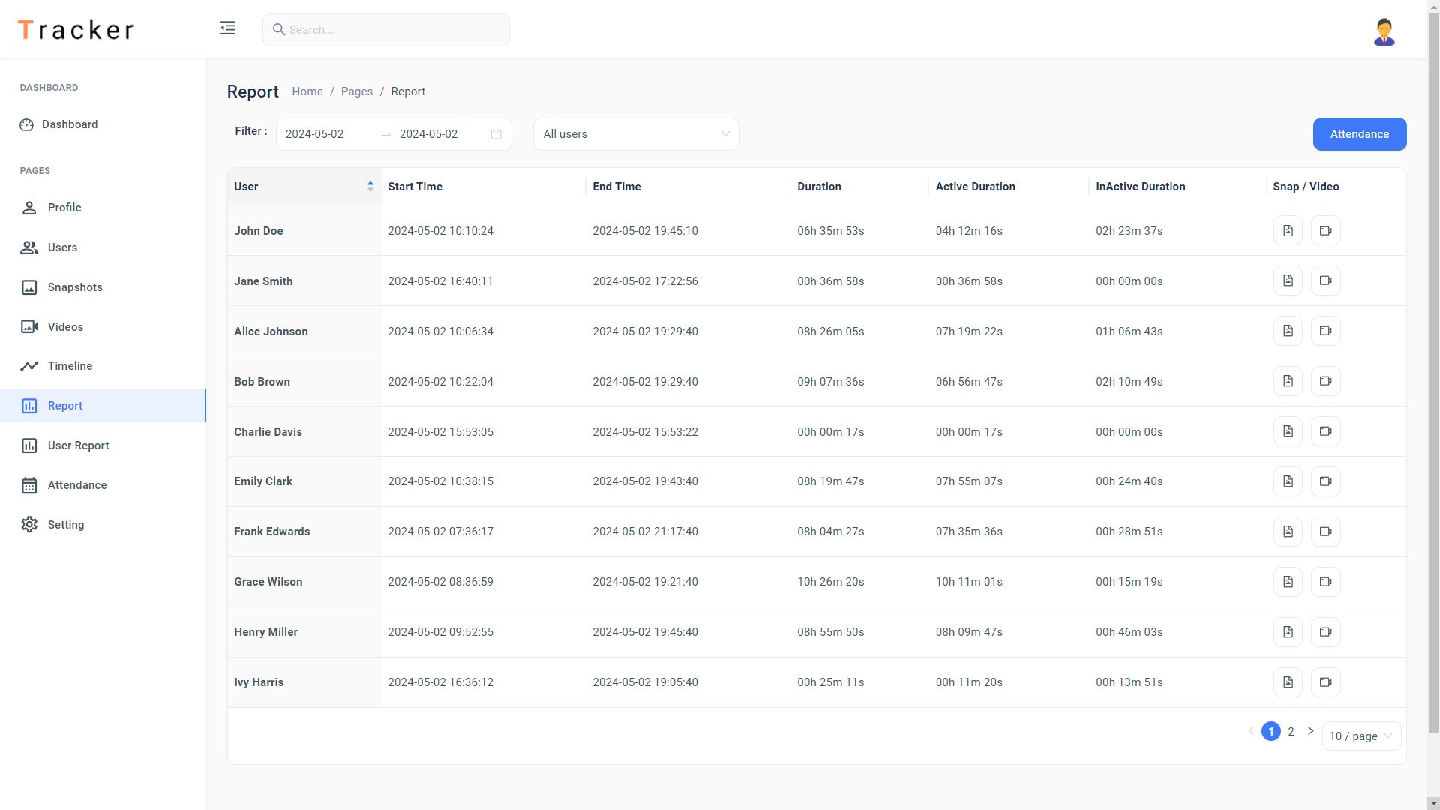Expand the All users dropdown

coord(636,134)
